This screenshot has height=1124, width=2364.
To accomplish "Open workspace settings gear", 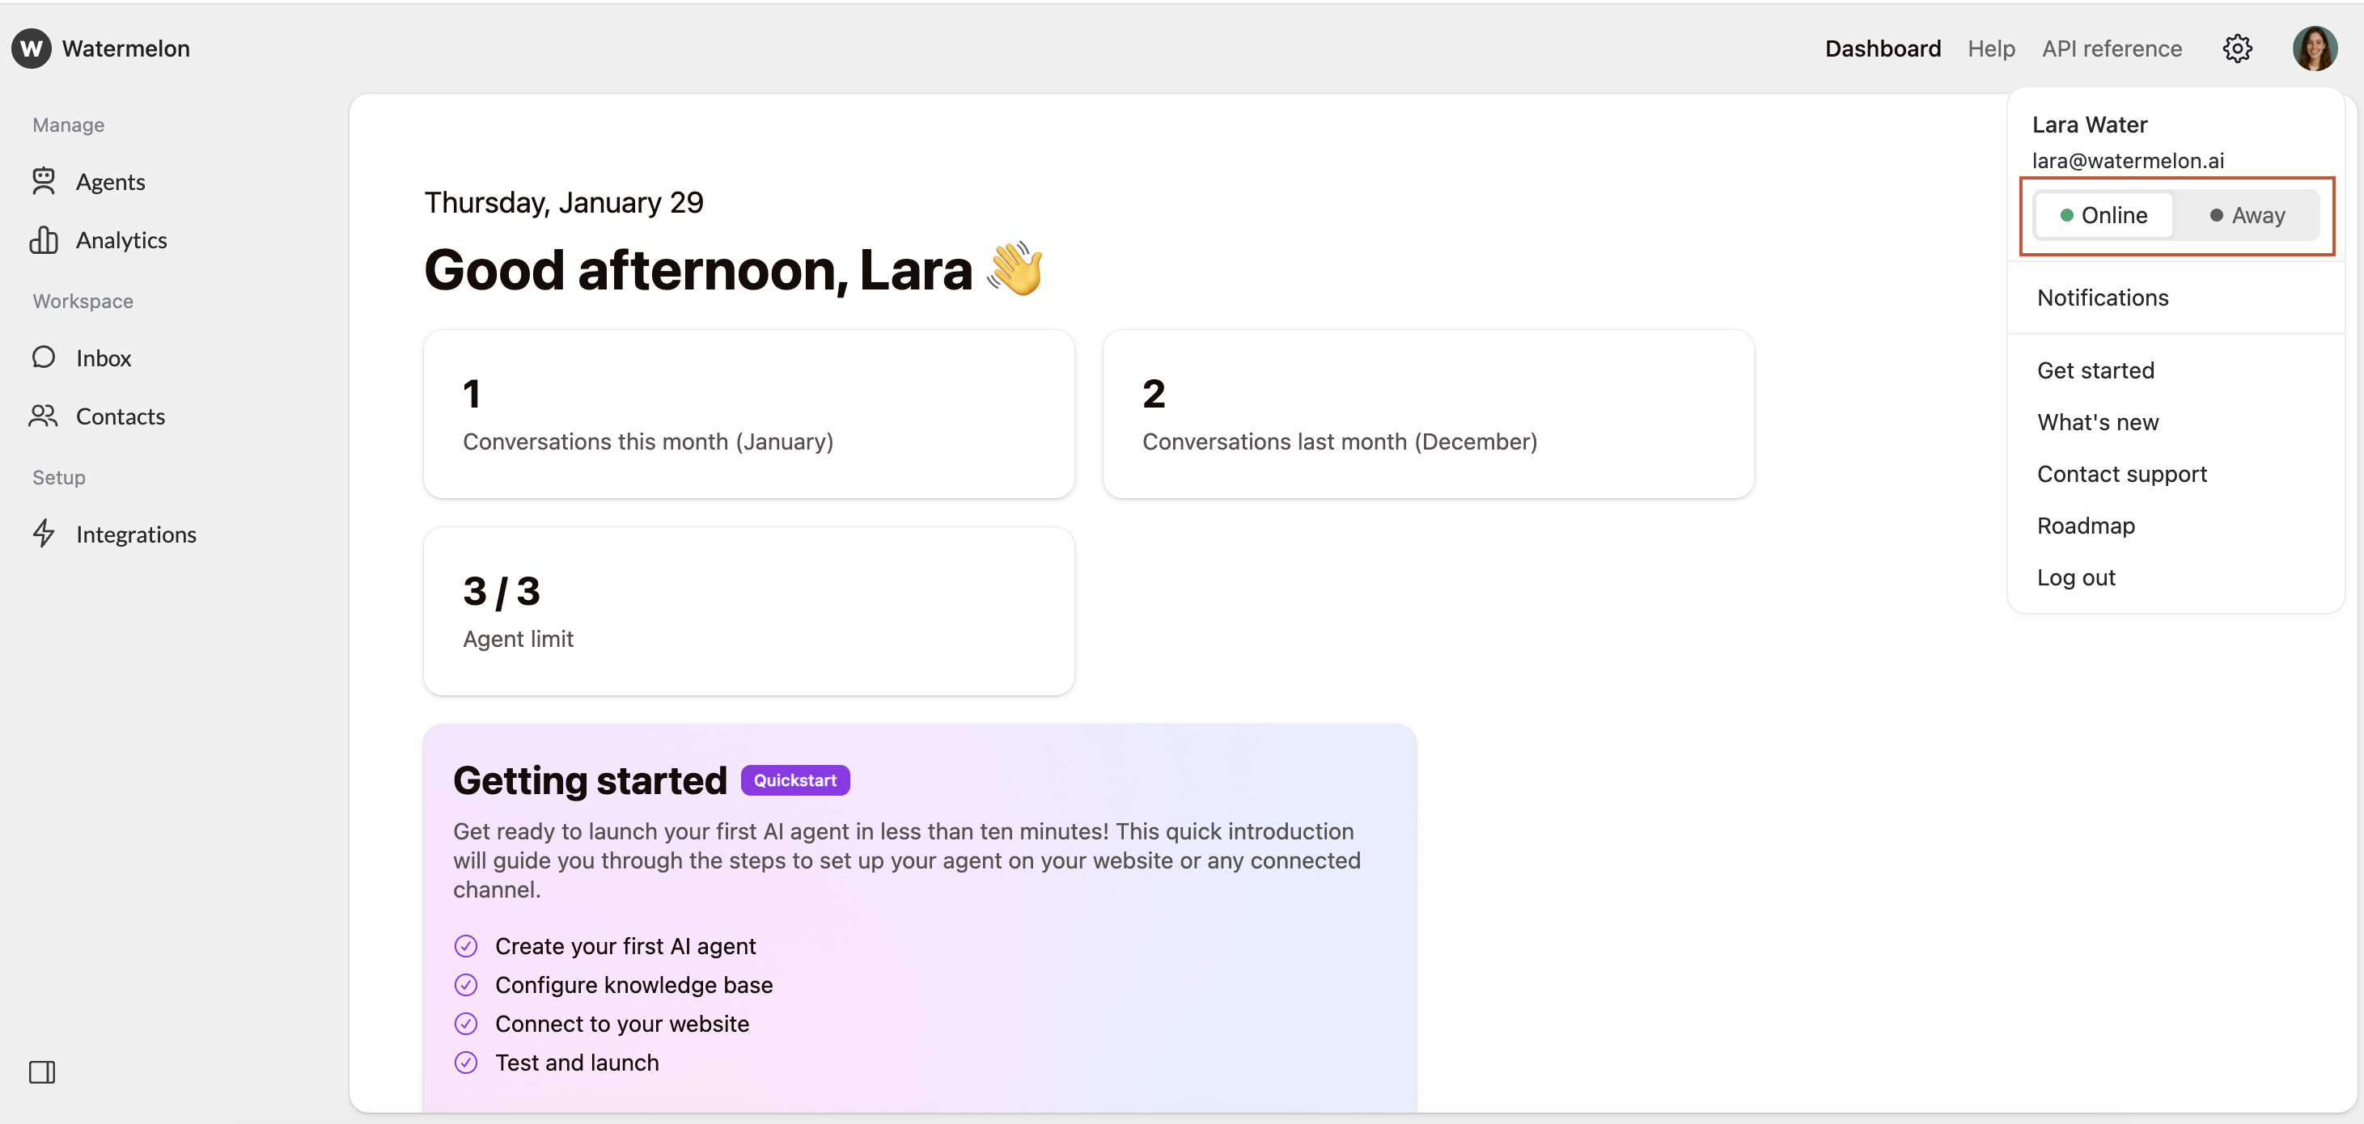I will coord(2237,48).
